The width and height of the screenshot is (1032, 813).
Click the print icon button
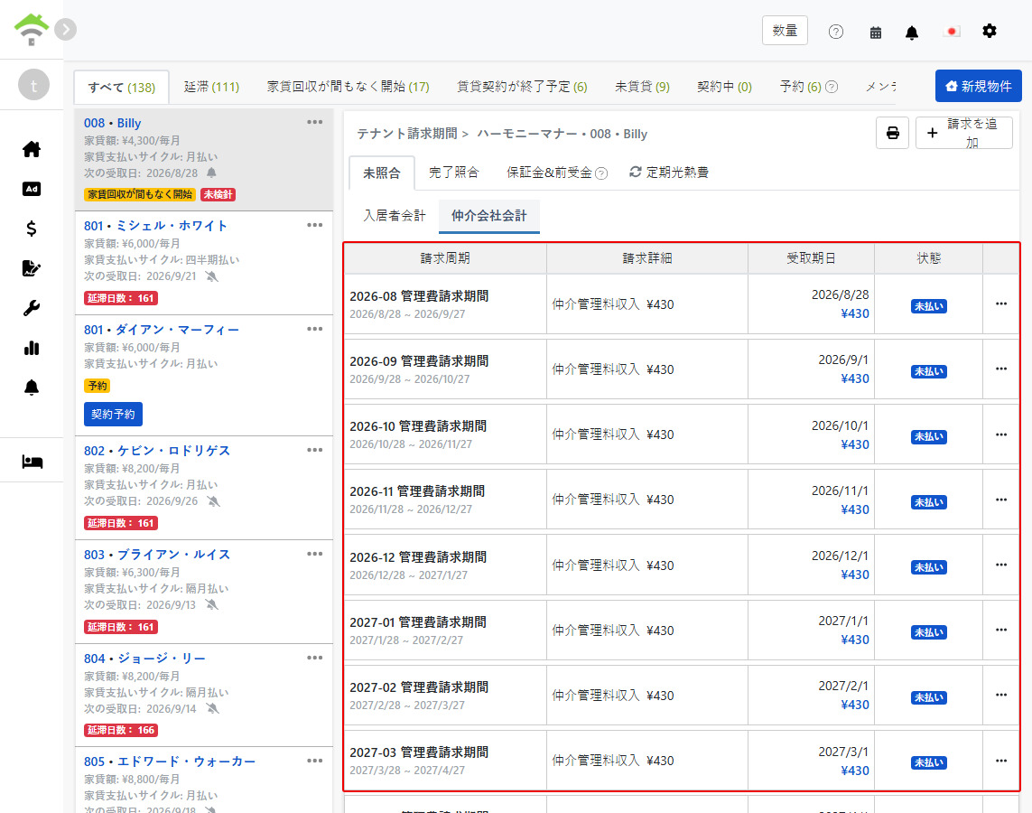tap(892, 133)
